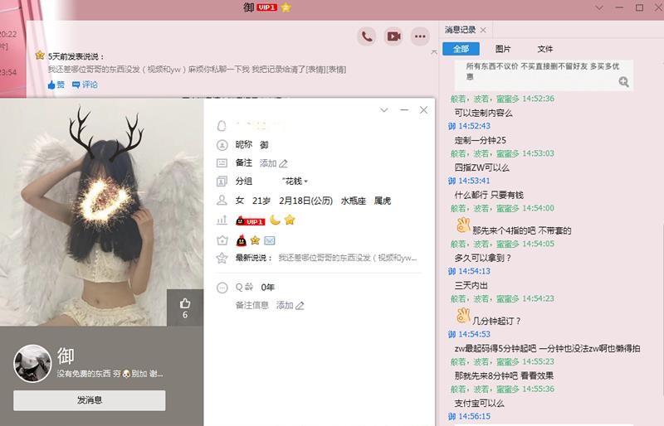Open 评论 to comment on the post

coord(85,85)
